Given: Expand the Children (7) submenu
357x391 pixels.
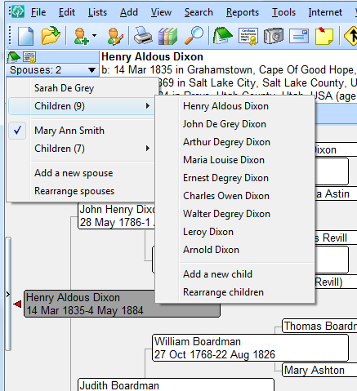Looking at the screenshot, I should tap(82, 149).
